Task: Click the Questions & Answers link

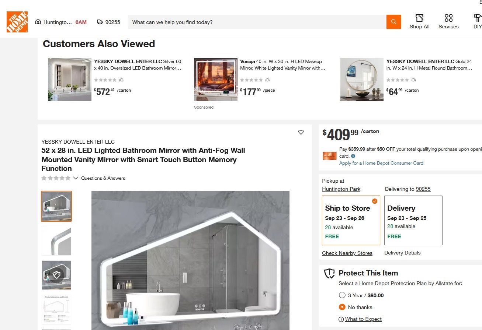Action: pos(103,178)
